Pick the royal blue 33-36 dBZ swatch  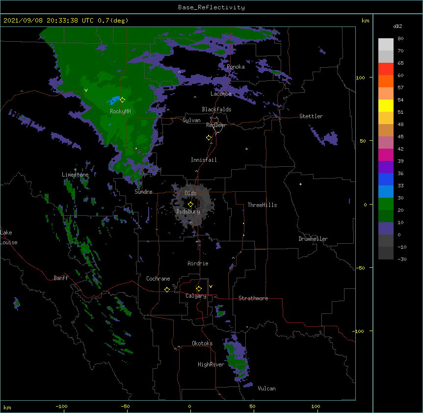(386, 179)
